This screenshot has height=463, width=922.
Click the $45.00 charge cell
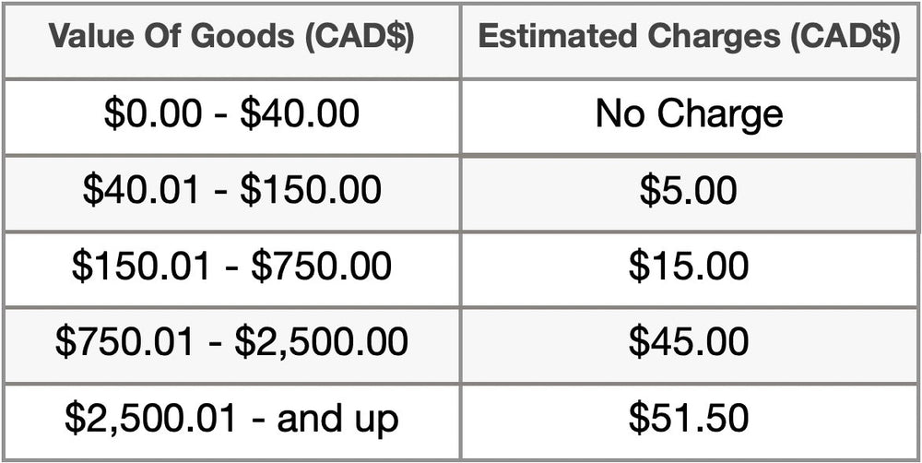click(690, 345)
